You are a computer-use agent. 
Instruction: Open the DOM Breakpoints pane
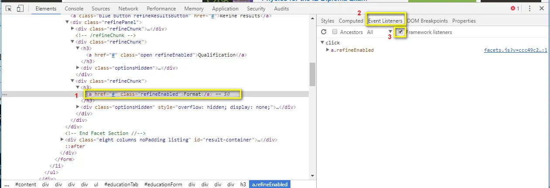427,21
